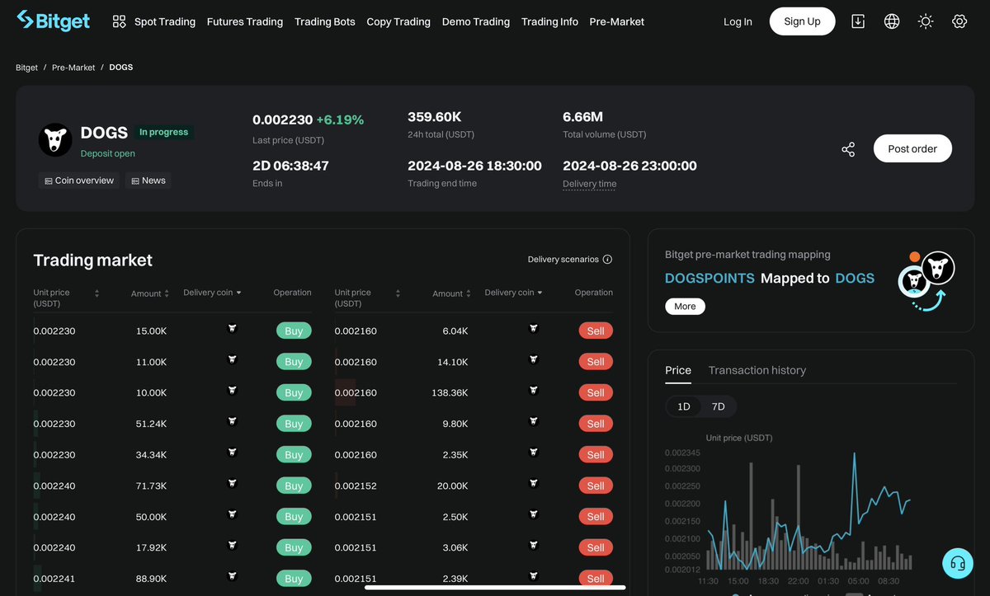Click the Post order button
Screen dimensions: 990x596
pyautogui.click(x=912, y=148)
